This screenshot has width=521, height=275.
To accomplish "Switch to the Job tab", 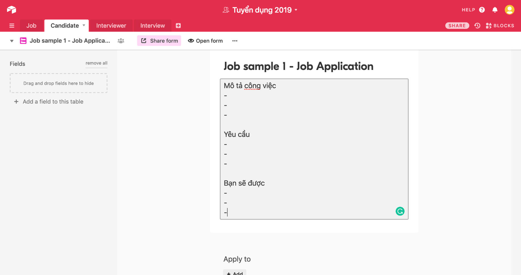I will coord(31,26).
